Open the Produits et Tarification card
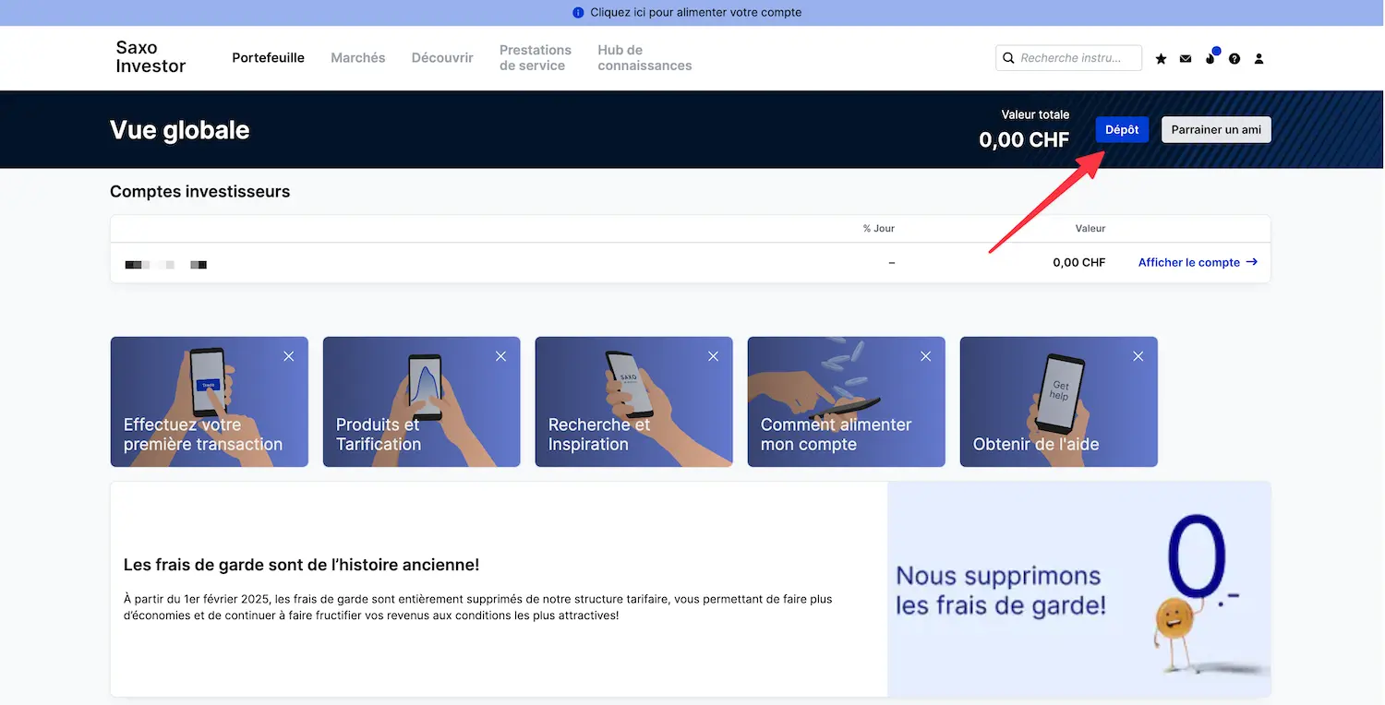Screen dimensions: 1385x705 pyautogui.click(x=422, y=401)
